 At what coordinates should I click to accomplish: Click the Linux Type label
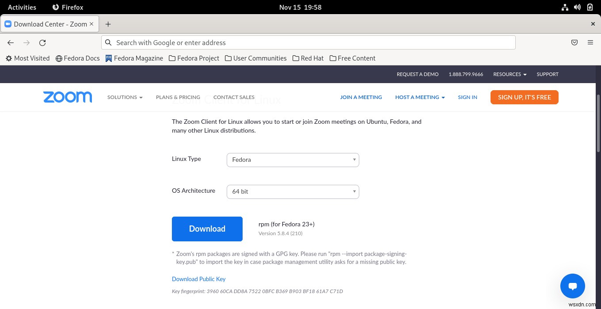186,159
